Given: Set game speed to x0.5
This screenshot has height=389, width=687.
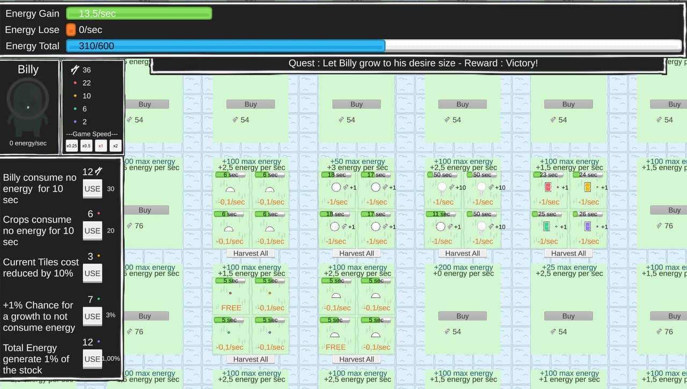Looking at the screenshot, I should pos(86,145).
